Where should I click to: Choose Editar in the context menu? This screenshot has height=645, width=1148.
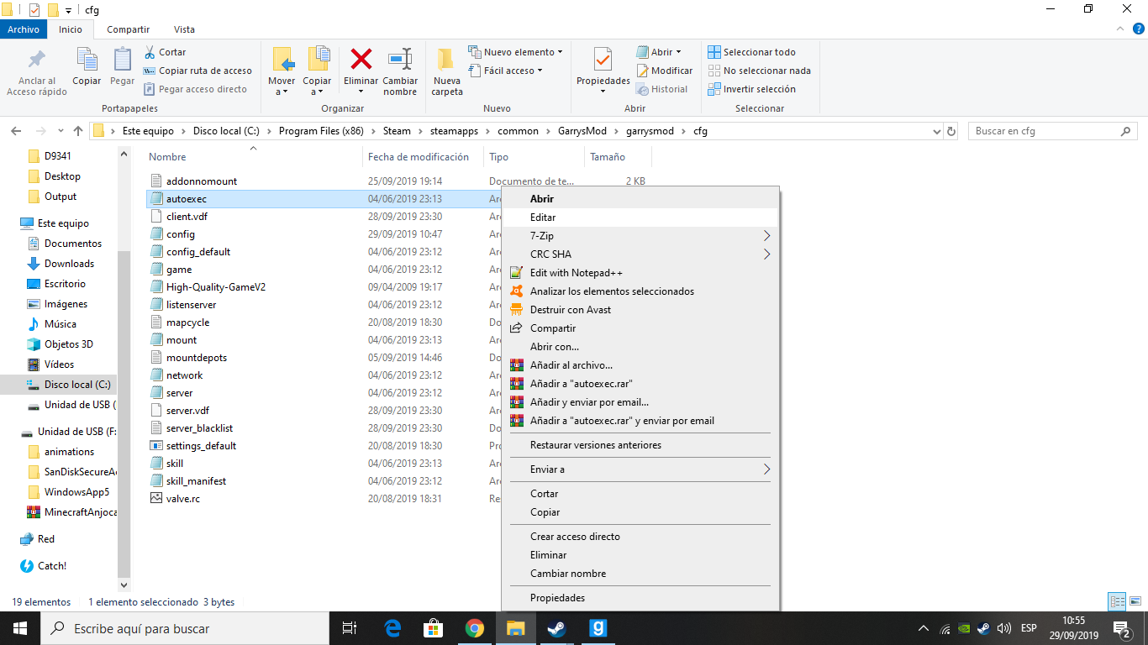640,218
